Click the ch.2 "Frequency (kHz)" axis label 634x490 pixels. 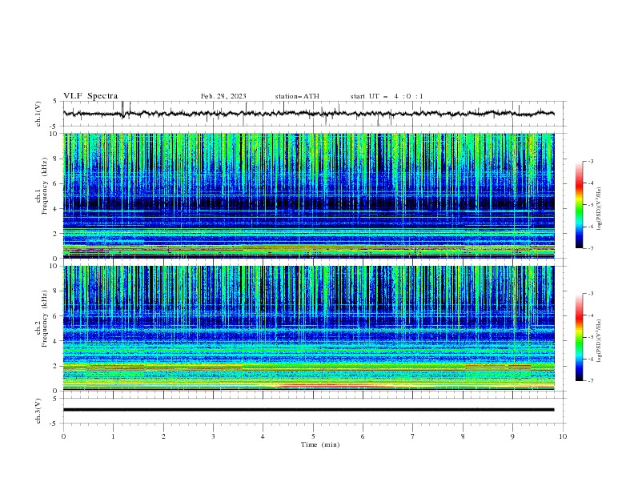(45, 319)
